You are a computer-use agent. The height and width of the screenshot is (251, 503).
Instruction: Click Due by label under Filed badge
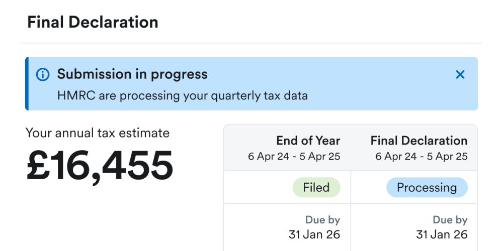(322, 220)
